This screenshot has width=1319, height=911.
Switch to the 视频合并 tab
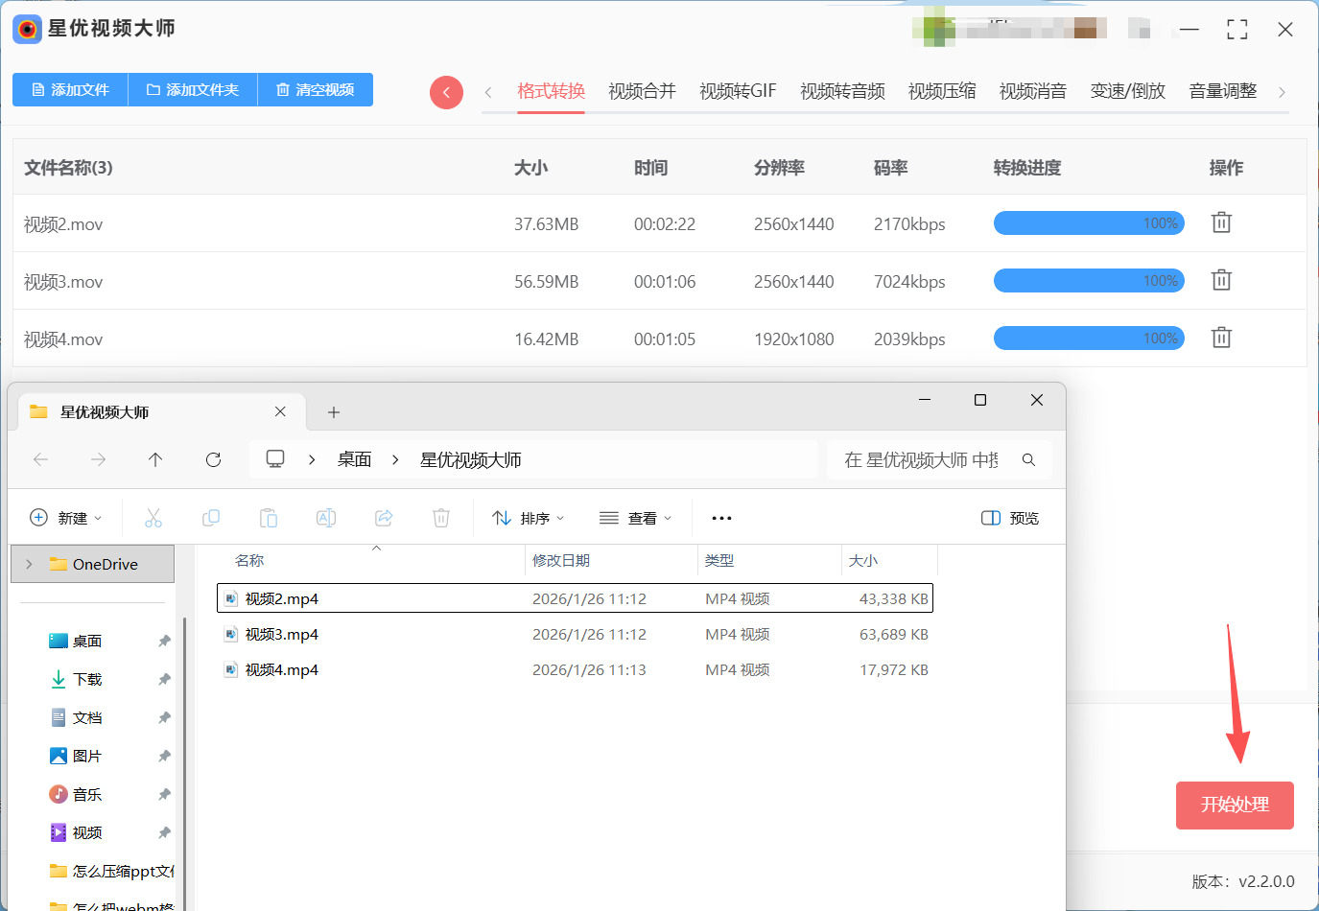coord(642,91)
